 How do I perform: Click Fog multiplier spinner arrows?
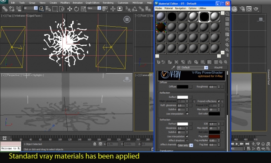click(x=219, y=140)
